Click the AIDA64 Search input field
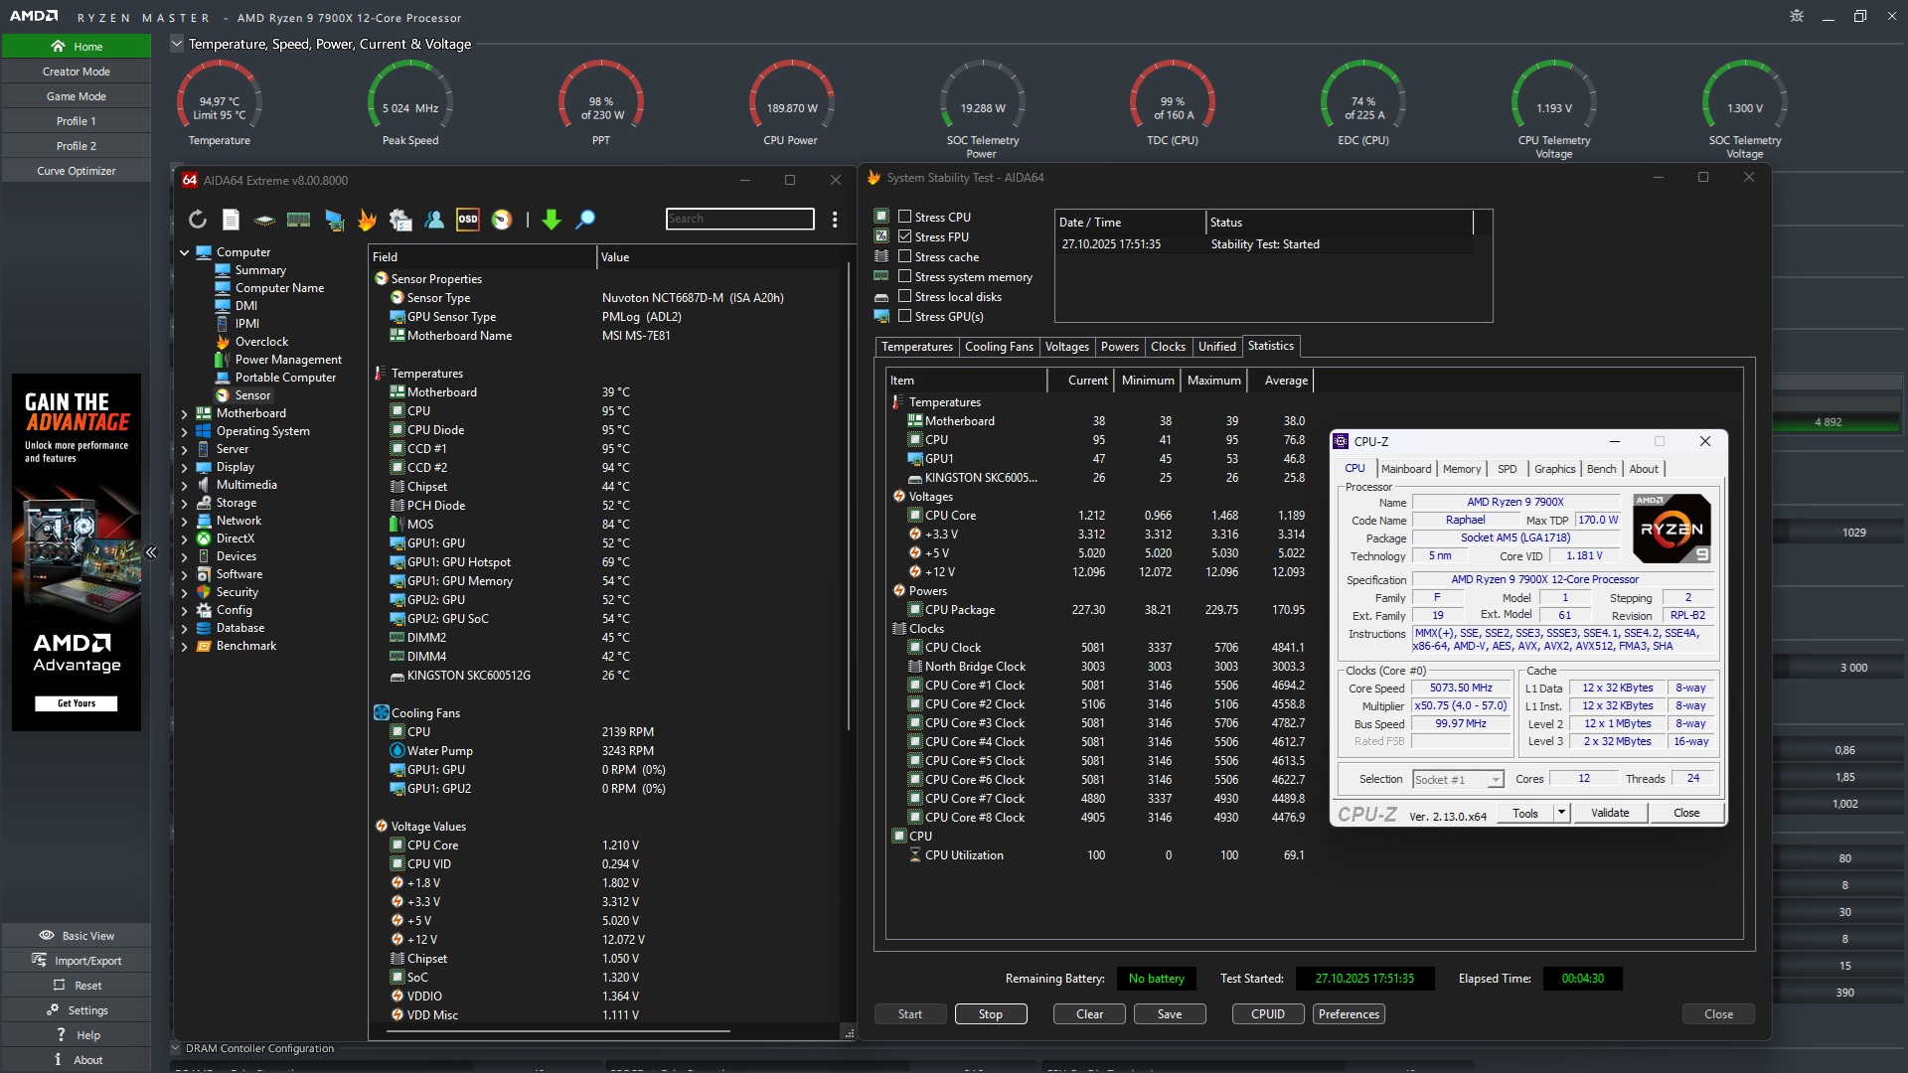The height and width of the screenshot is (1073, 1908). pos(739,219)
